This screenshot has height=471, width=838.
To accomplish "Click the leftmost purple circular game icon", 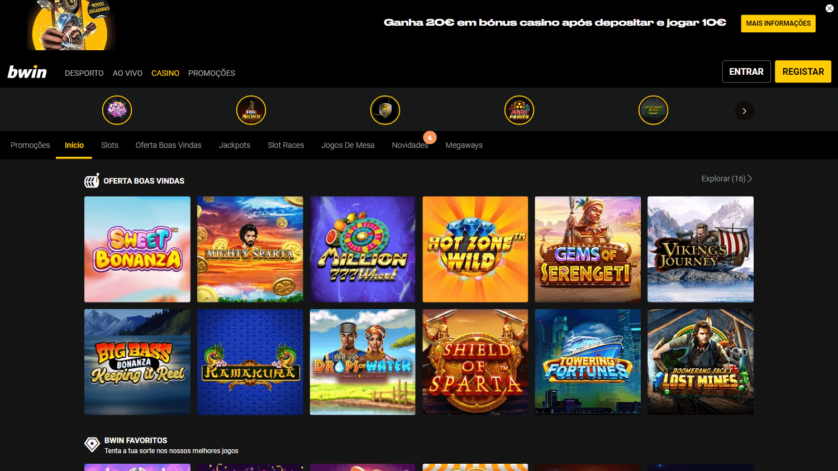I will pos(117,110).
